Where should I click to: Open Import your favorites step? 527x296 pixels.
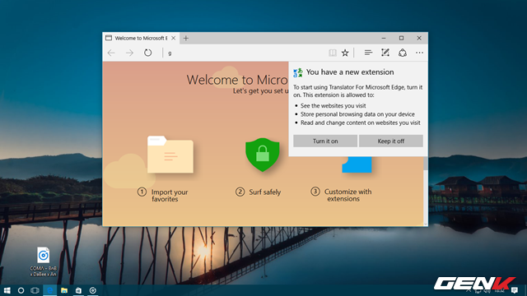(x=163, y=196)
